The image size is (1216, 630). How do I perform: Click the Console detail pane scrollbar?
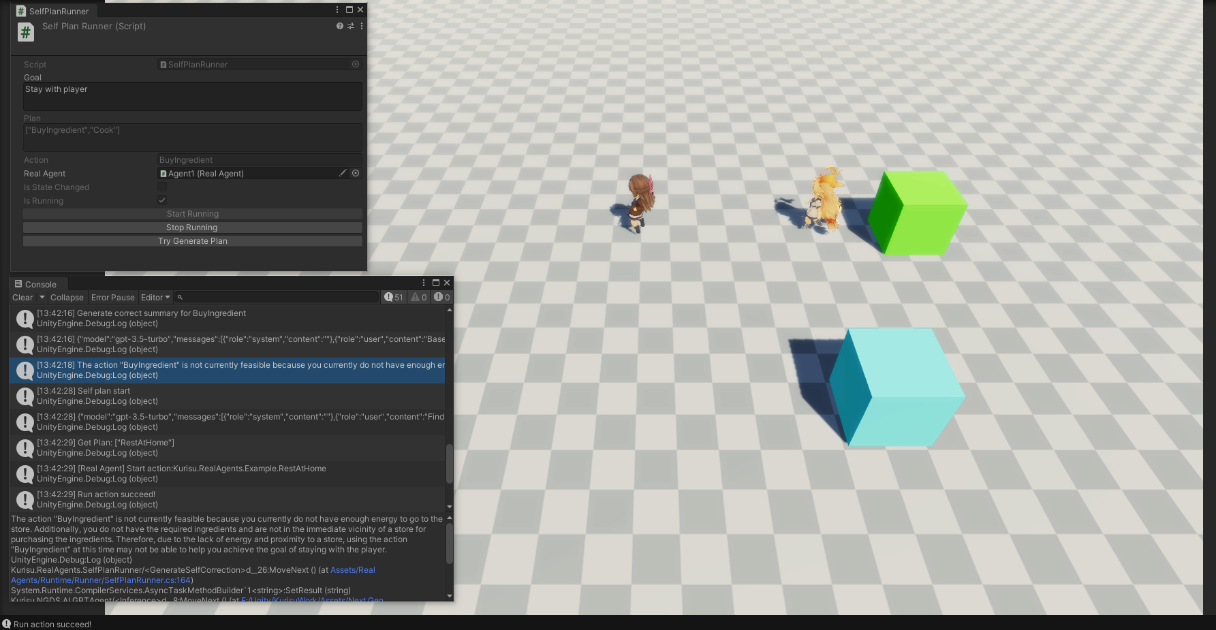pos(449,543)
